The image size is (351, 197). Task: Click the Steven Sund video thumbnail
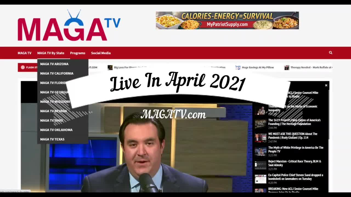pos(261,179)
